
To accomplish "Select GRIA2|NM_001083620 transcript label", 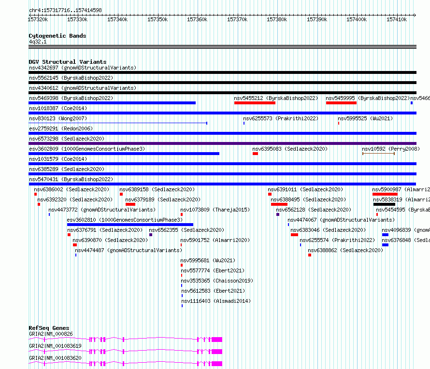I will pos(55,358).
